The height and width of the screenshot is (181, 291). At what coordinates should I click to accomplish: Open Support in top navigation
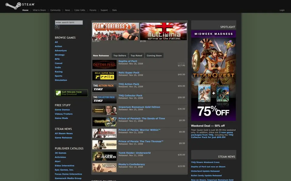click(104, 10)
